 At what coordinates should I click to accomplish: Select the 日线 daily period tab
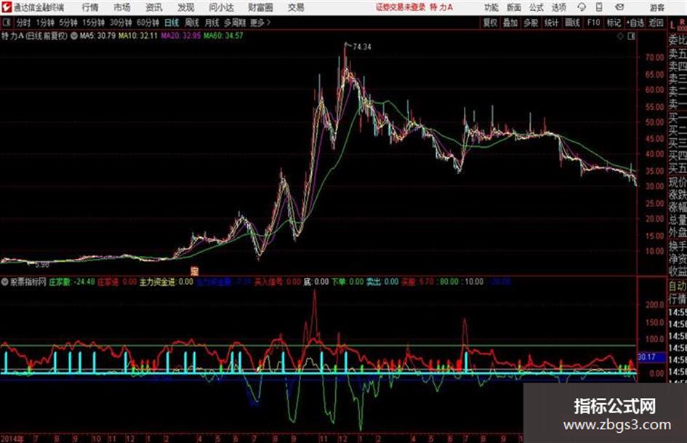[172, 23]
